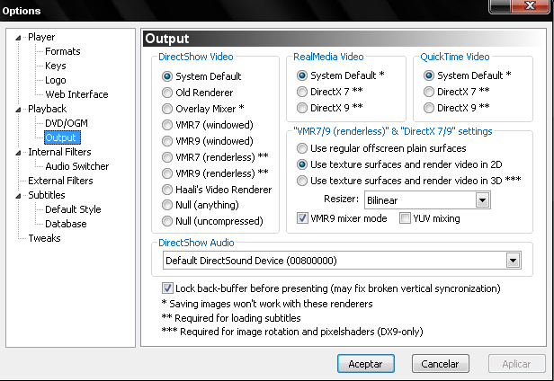Click the Aceptar button

(365, 364)
